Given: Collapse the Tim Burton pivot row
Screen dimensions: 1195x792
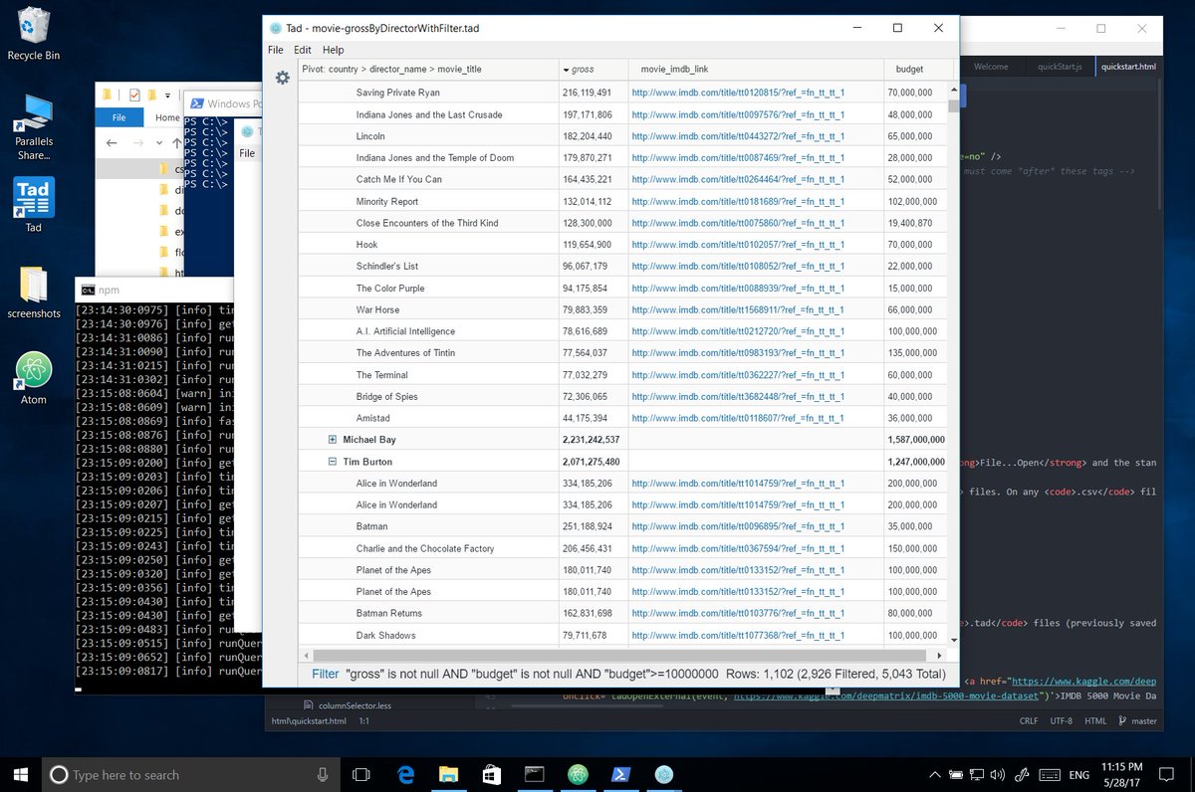Looking at the screenshot, I should (333, 462).
